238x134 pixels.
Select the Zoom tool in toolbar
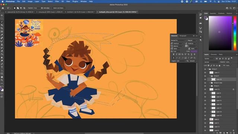pos(2,80)
